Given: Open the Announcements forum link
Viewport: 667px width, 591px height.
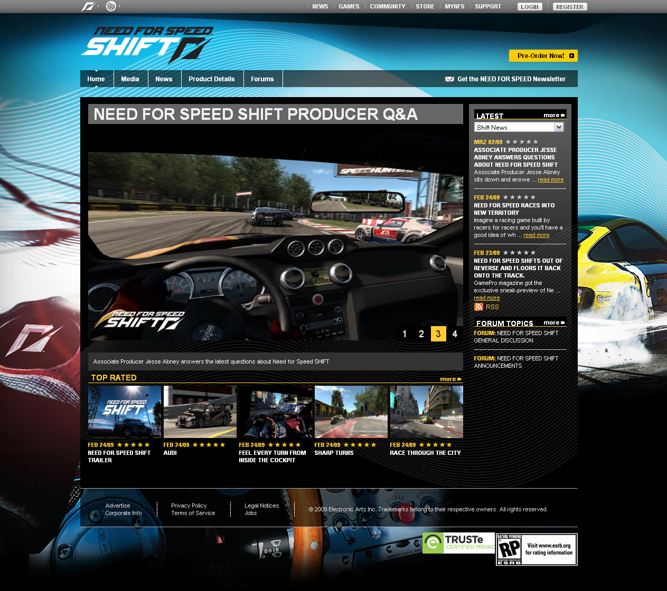Looking at the screenshot, I should 516,362.
